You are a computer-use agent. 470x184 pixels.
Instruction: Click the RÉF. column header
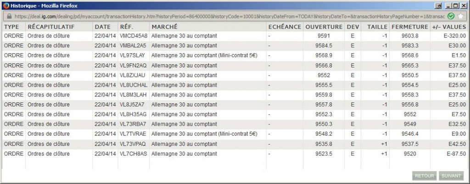tap(127, 27)
